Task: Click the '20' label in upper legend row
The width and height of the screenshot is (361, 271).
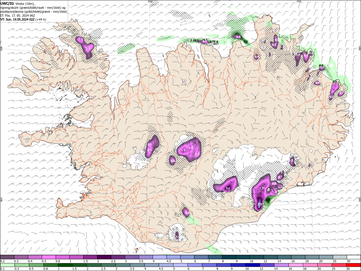Action: coord(321,261)
